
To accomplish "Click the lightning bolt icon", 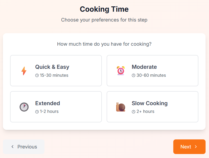I will [x=24, y=71].
